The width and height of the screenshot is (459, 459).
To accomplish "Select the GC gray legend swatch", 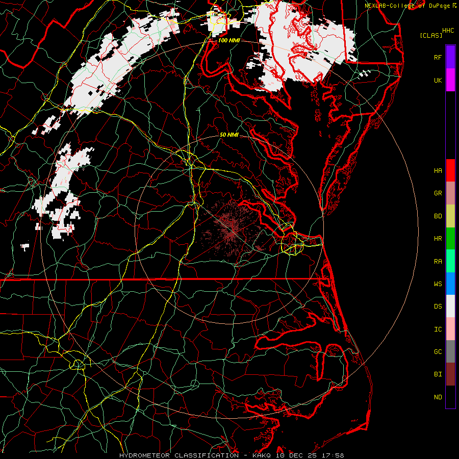I will (450, 351).
